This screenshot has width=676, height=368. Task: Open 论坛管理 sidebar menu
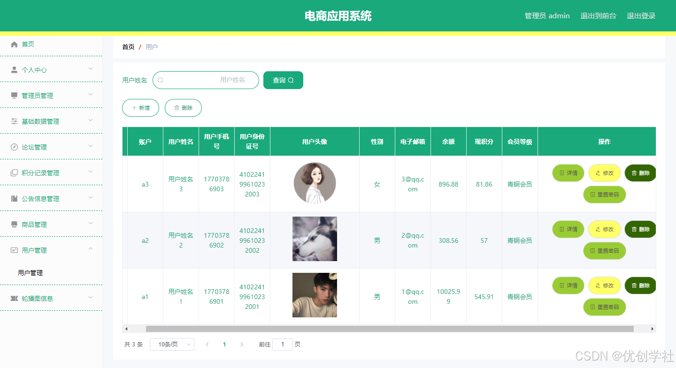point(51,147)
